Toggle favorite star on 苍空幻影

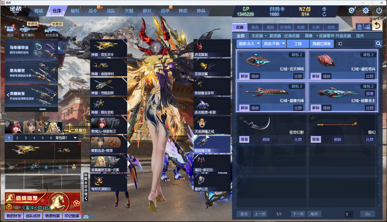click(241, 118)
